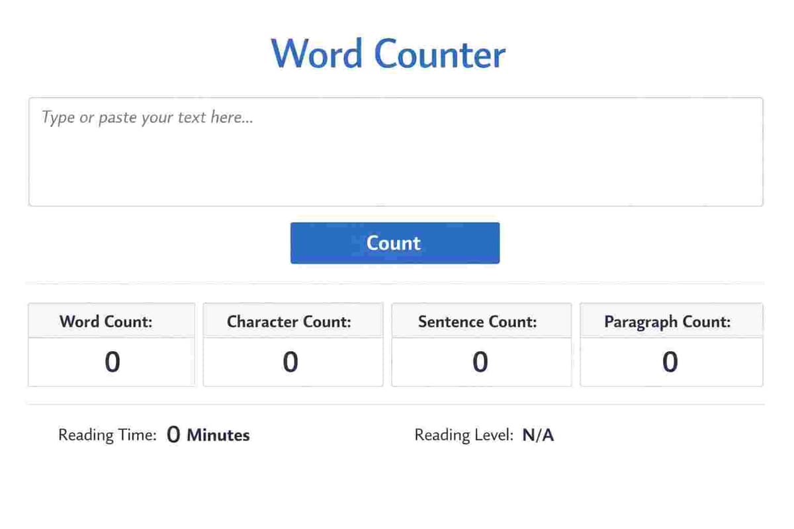Click the Count button
The width and height of the screenshot is (794, 529).
click(x=394, y=243)
